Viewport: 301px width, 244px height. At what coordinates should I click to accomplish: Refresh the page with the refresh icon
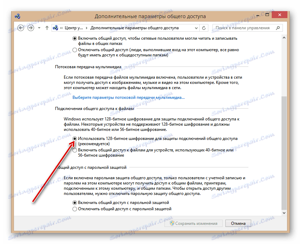204,27
